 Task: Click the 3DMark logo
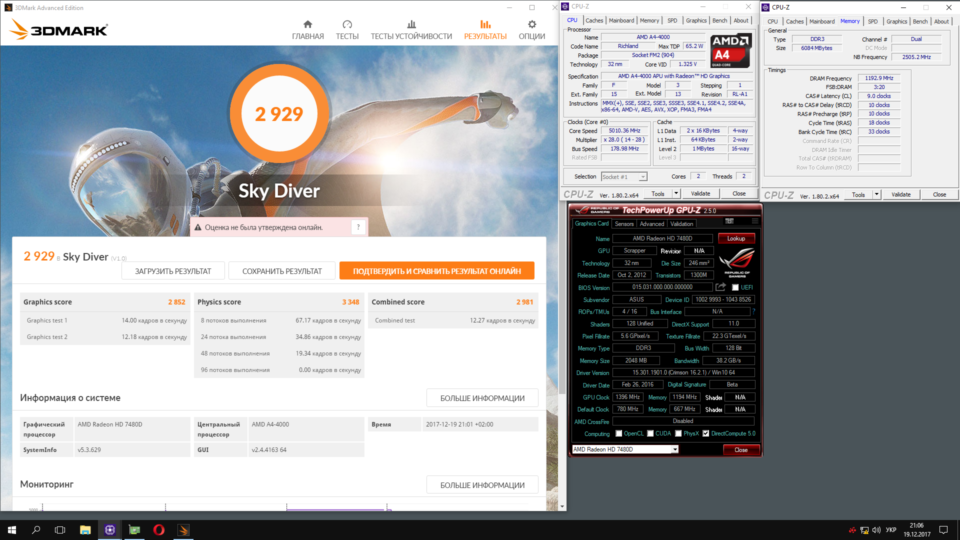pos(58,29)
